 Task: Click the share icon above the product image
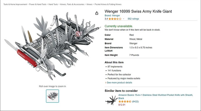[97, 13]
